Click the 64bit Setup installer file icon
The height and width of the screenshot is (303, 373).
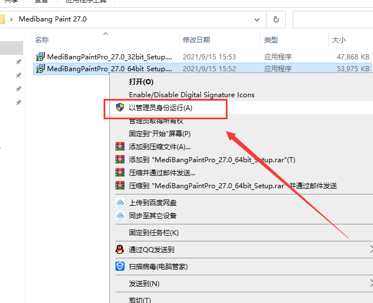click(40, 68)
